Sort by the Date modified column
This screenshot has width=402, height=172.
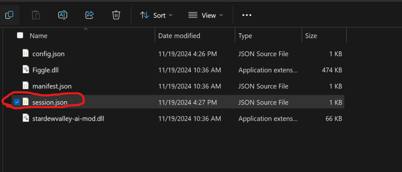[x=179, y=36]
